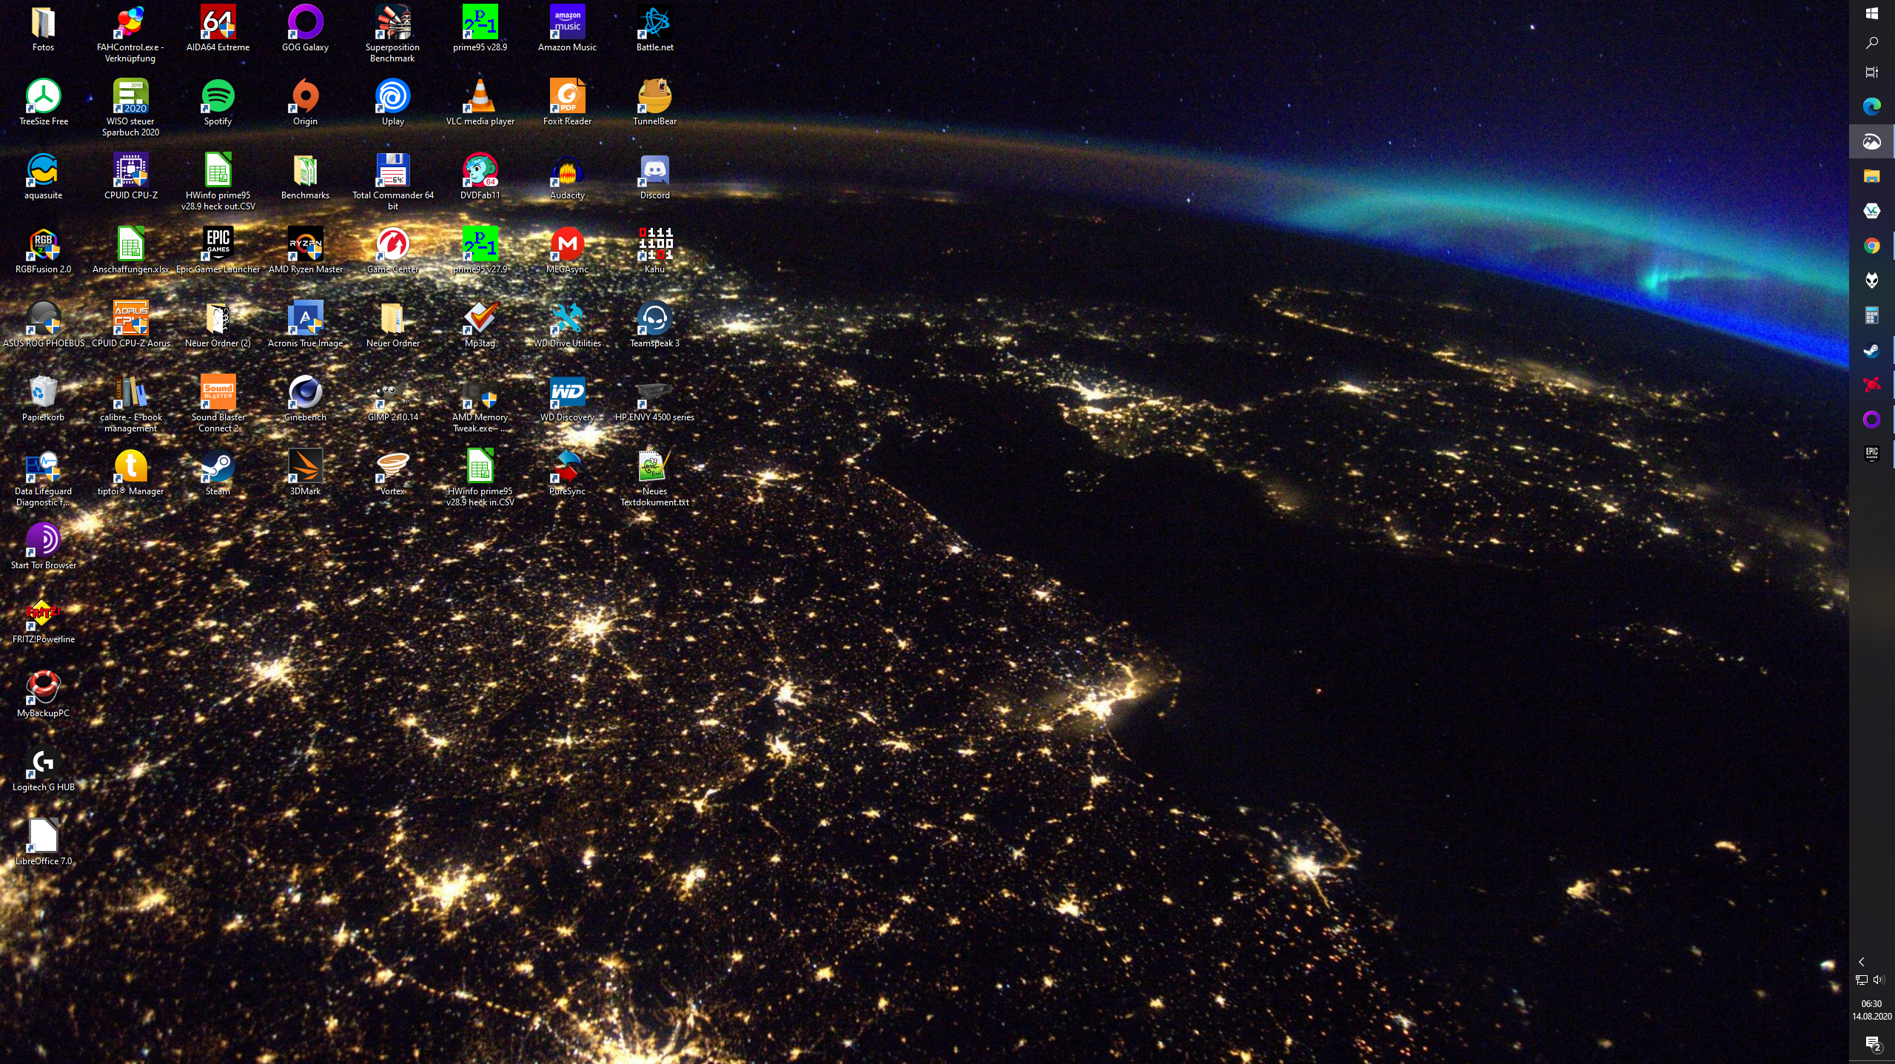This screenshot has height=1064, width=1895.
Task: Open File Explorer from the taskbar
Action: coord(1871,176)
